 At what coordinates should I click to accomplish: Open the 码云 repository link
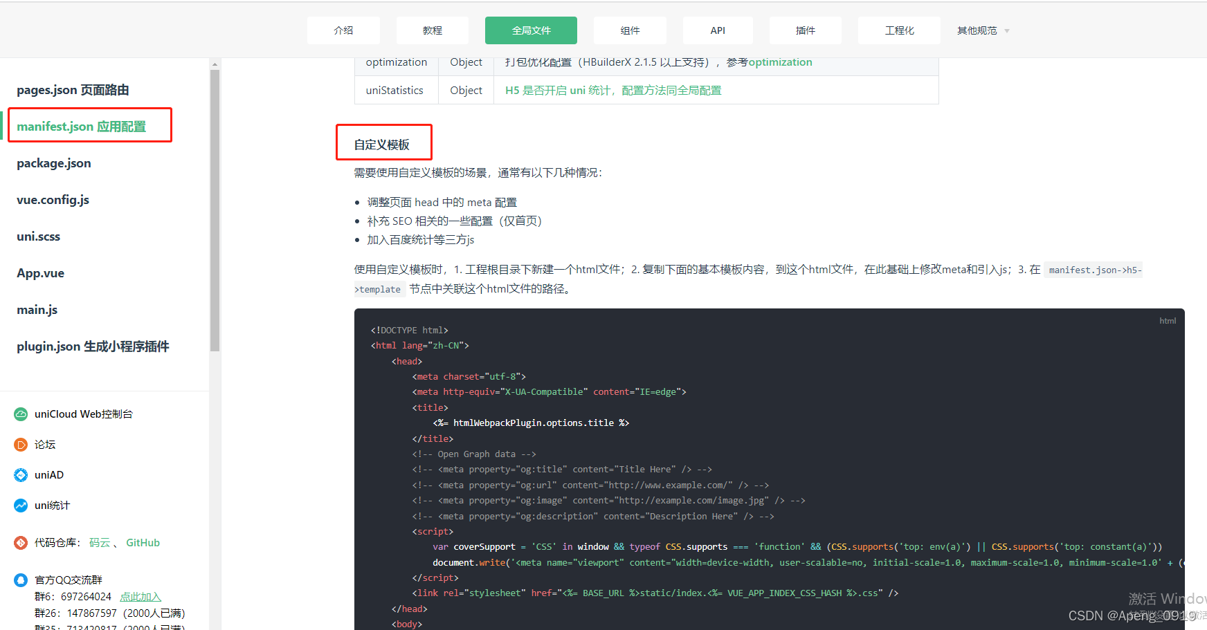click(x=100, y=543)
